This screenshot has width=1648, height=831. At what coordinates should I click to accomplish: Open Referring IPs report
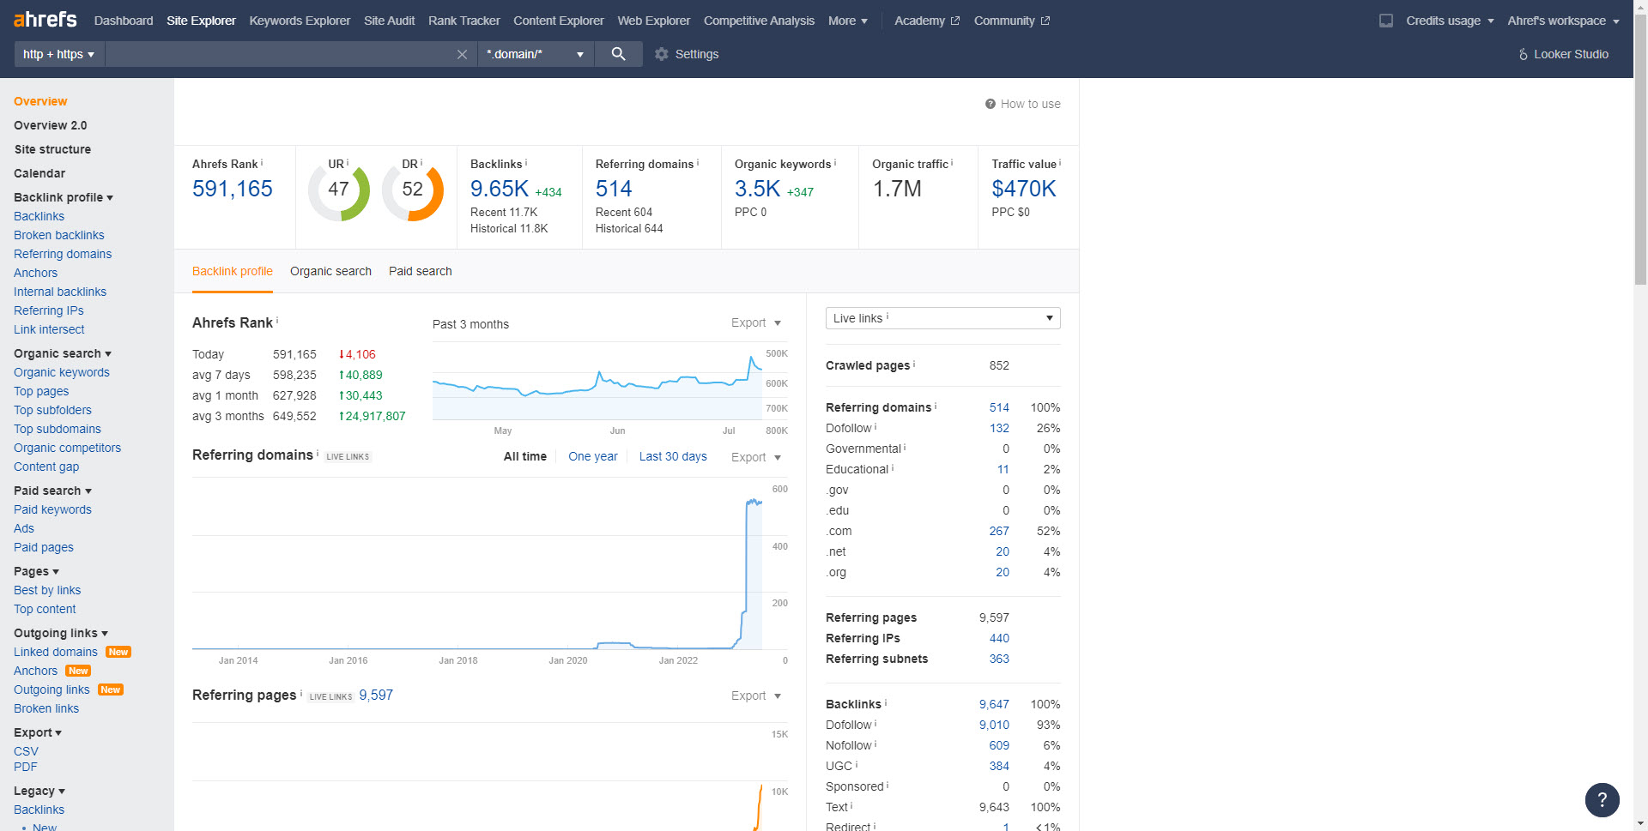[48, 310]
